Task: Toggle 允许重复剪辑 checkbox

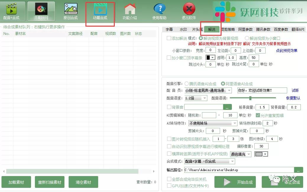Action: pos(258,115)
